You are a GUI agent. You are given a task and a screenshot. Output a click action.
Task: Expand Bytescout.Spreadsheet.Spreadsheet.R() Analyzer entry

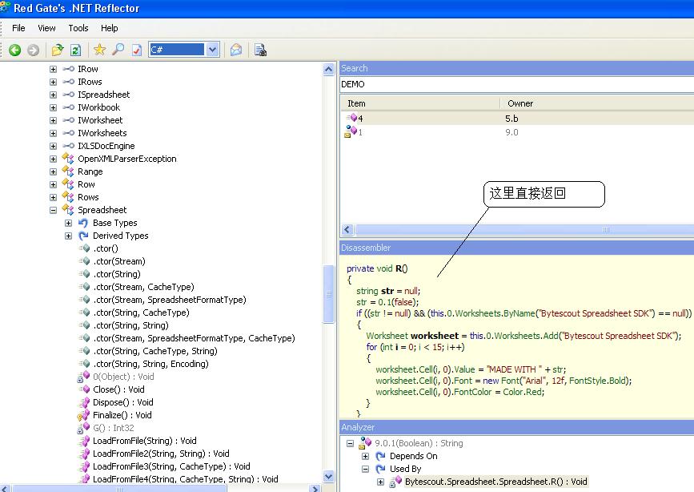(380, 482)
